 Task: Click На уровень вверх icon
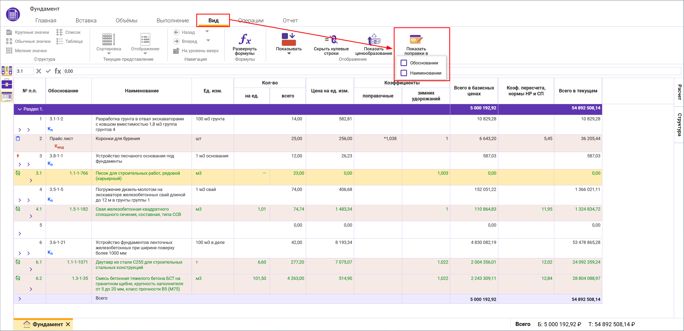176,51
